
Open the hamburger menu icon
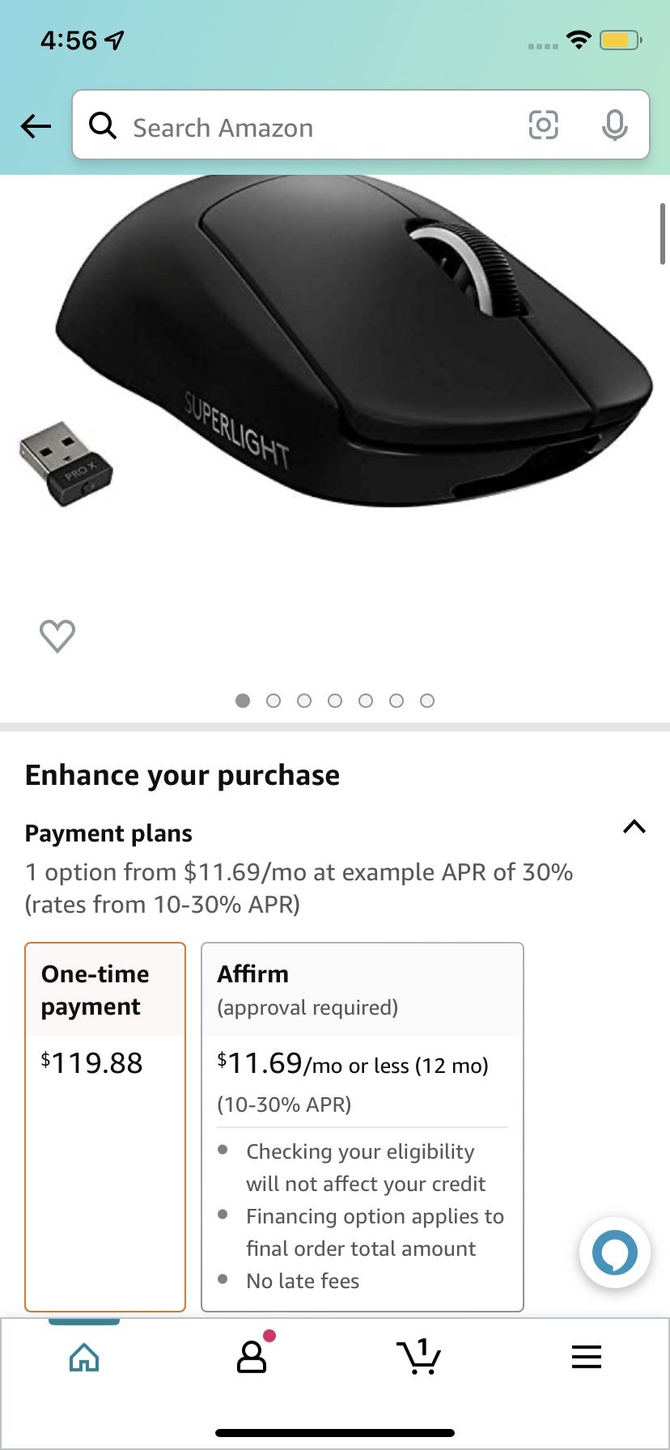[x=587, y=1357]
